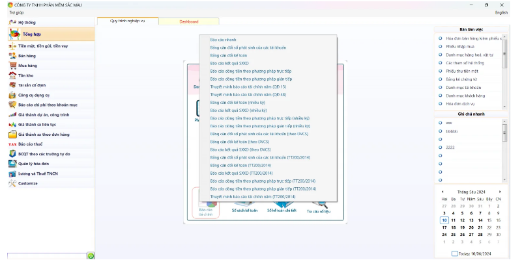The image size is (522, 271).
Task: Click the Bán hàng sidebar icon
Action: pos(12,56)
